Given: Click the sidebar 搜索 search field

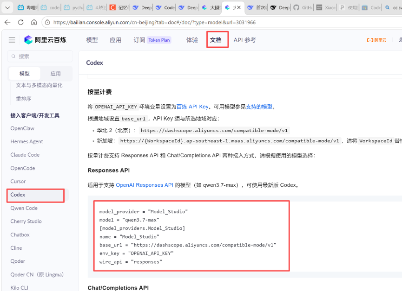Looking at the screenshot, I should [40, 56].
